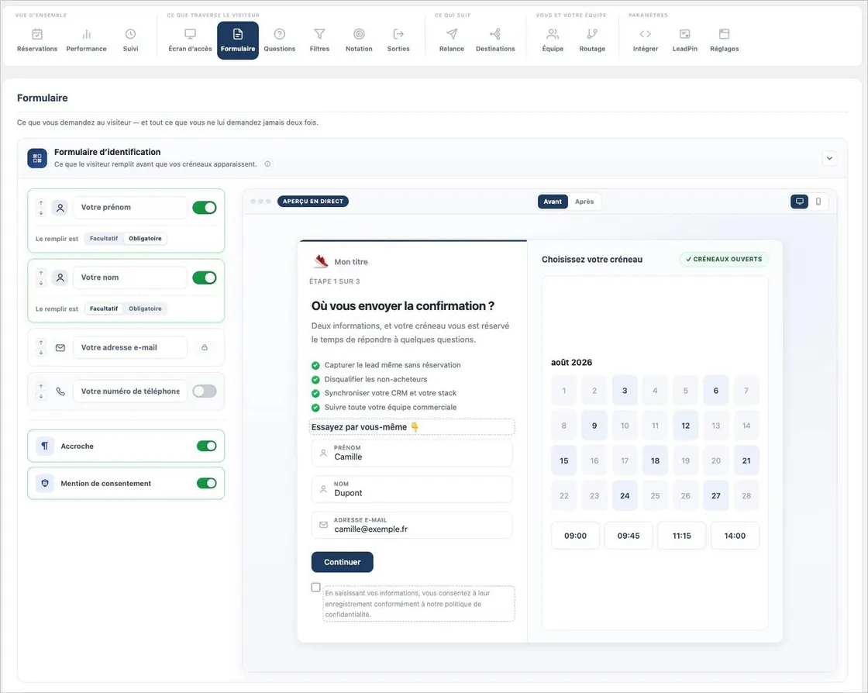This screenshot has height=693, width=868.
Task: Go to the Notation page
Action: click(359, 40)
